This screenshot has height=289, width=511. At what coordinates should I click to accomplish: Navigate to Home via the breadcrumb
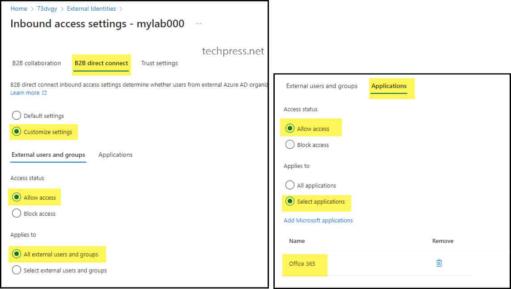coord(18,8)
